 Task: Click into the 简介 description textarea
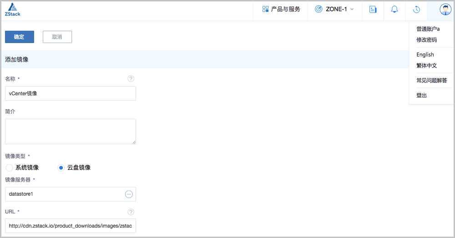click(70, 131)
